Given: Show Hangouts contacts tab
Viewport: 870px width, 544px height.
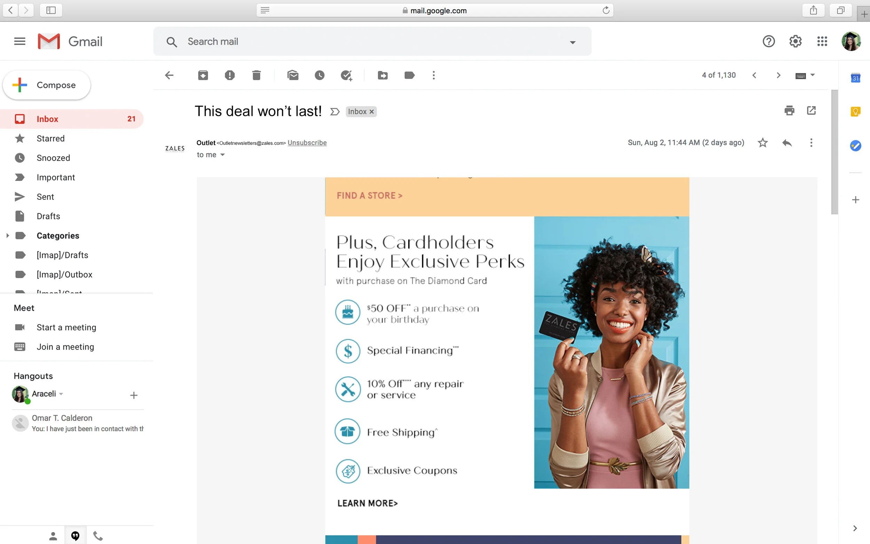Looking at the screenshot, I should click(53, 536).
